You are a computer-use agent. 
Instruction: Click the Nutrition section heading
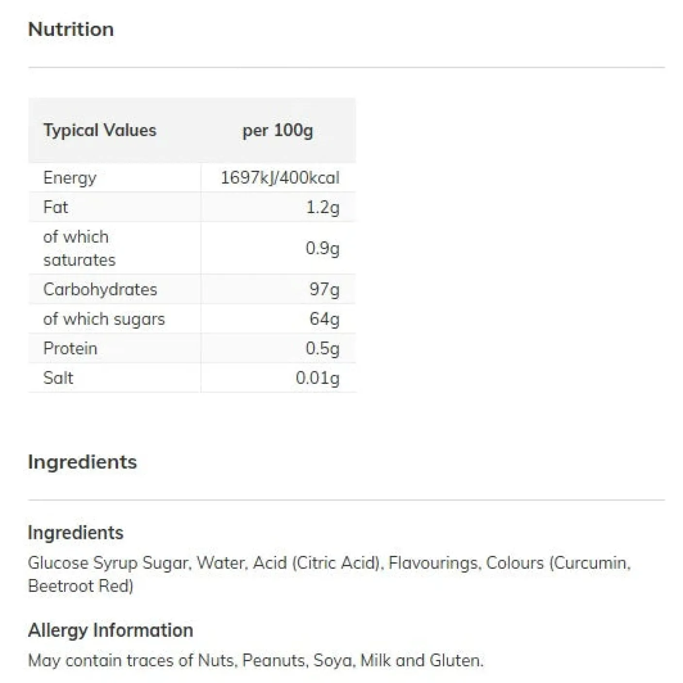[x=71, y=29]
